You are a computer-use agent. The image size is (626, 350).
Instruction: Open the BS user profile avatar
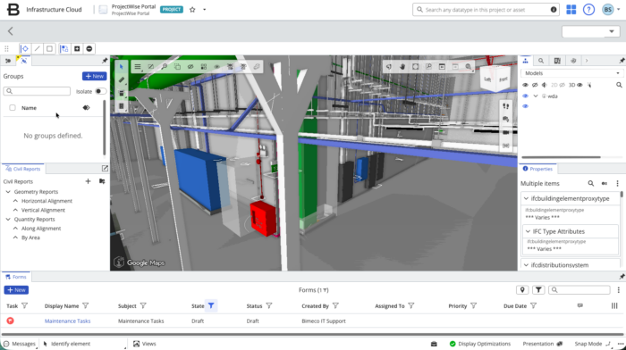607,10
